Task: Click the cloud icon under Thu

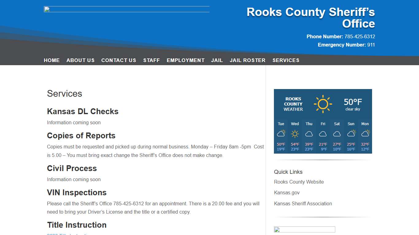Action: click(309, 134)
